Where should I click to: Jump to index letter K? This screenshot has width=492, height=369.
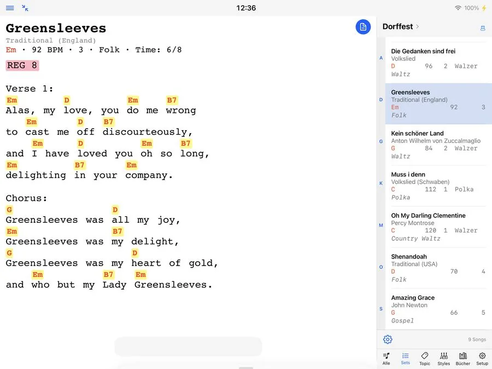(381, 183)
